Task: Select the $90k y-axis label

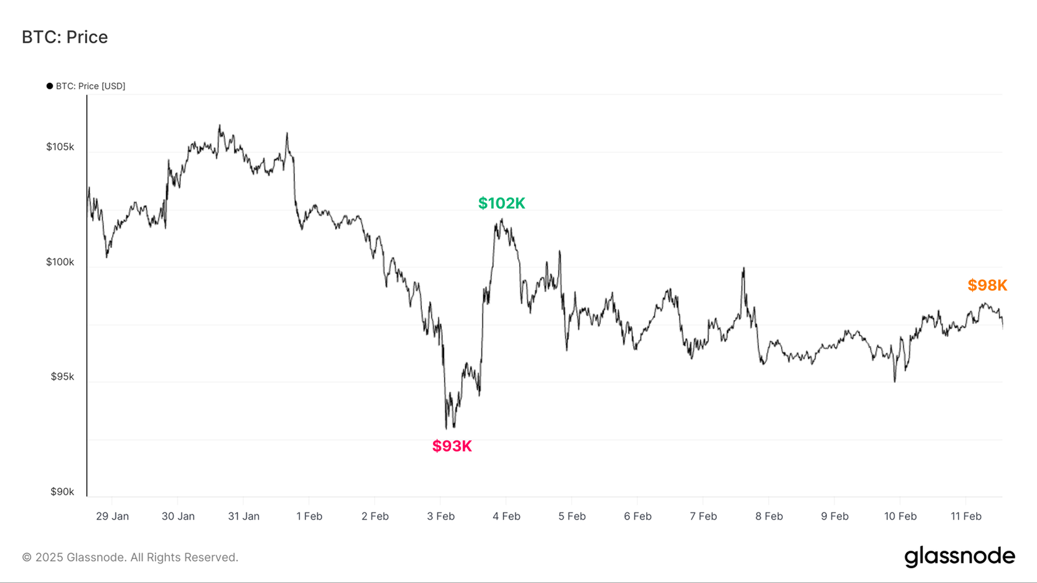Action: [62, 492]
